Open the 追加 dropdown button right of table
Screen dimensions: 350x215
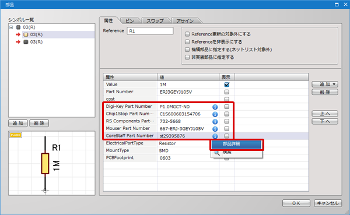[325, 84]
